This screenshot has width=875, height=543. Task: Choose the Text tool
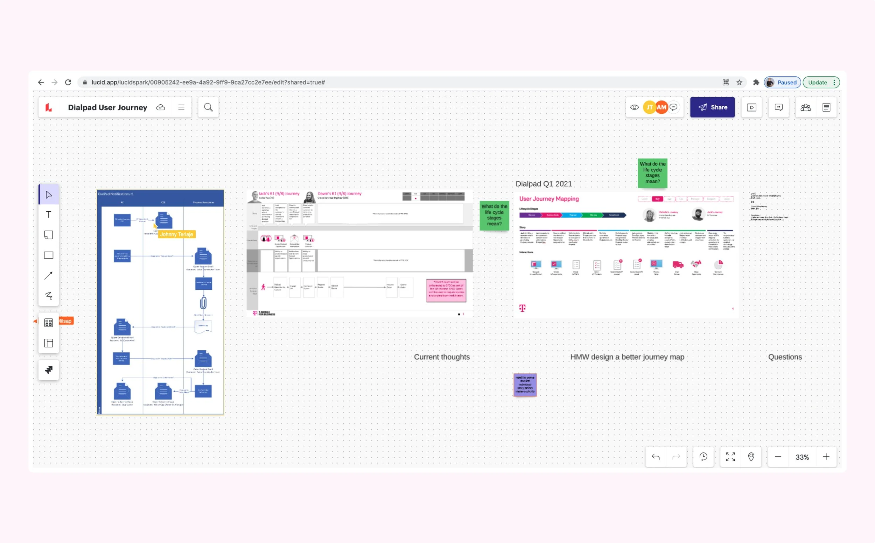tap(49, 215)
